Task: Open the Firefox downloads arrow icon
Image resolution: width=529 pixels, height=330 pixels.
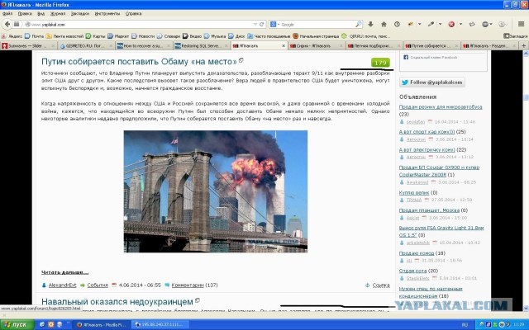Action: pyautogui.click(x=370, y=24)
